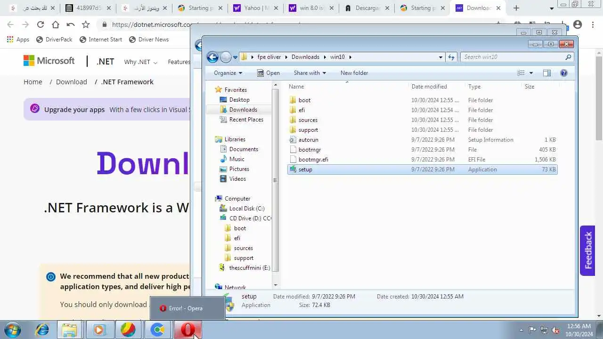The image size is (603, 339).
Task: Click the Home breadcrumb link
Action: pos(33,82)
